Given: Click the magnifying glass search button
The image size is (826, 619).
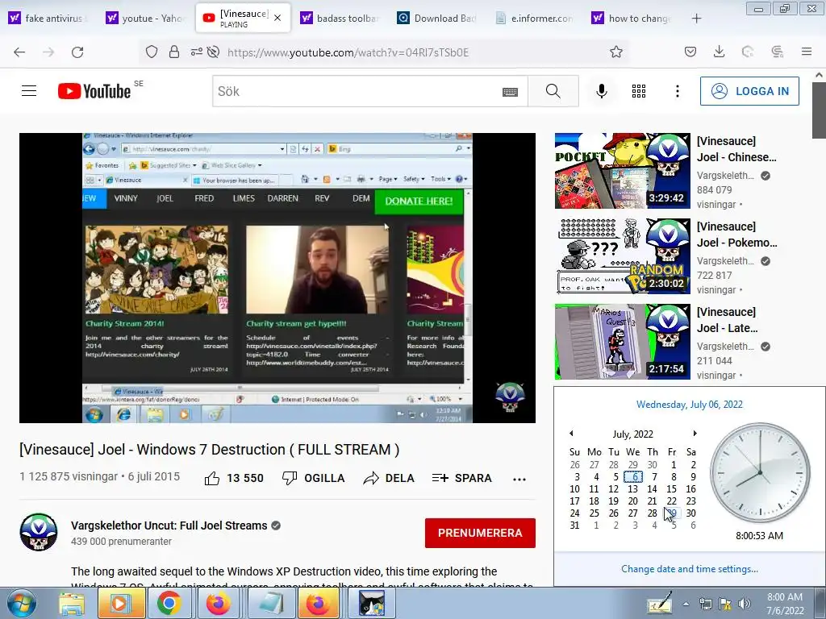Looking at the screenshot, I should pos(553,91).
